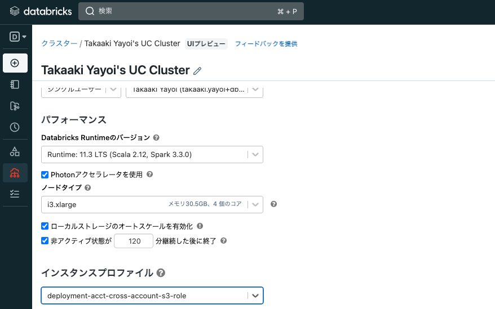Click the メモリ30.5GB、4 個のコア text
495x309 pixels.
(205, 204)
